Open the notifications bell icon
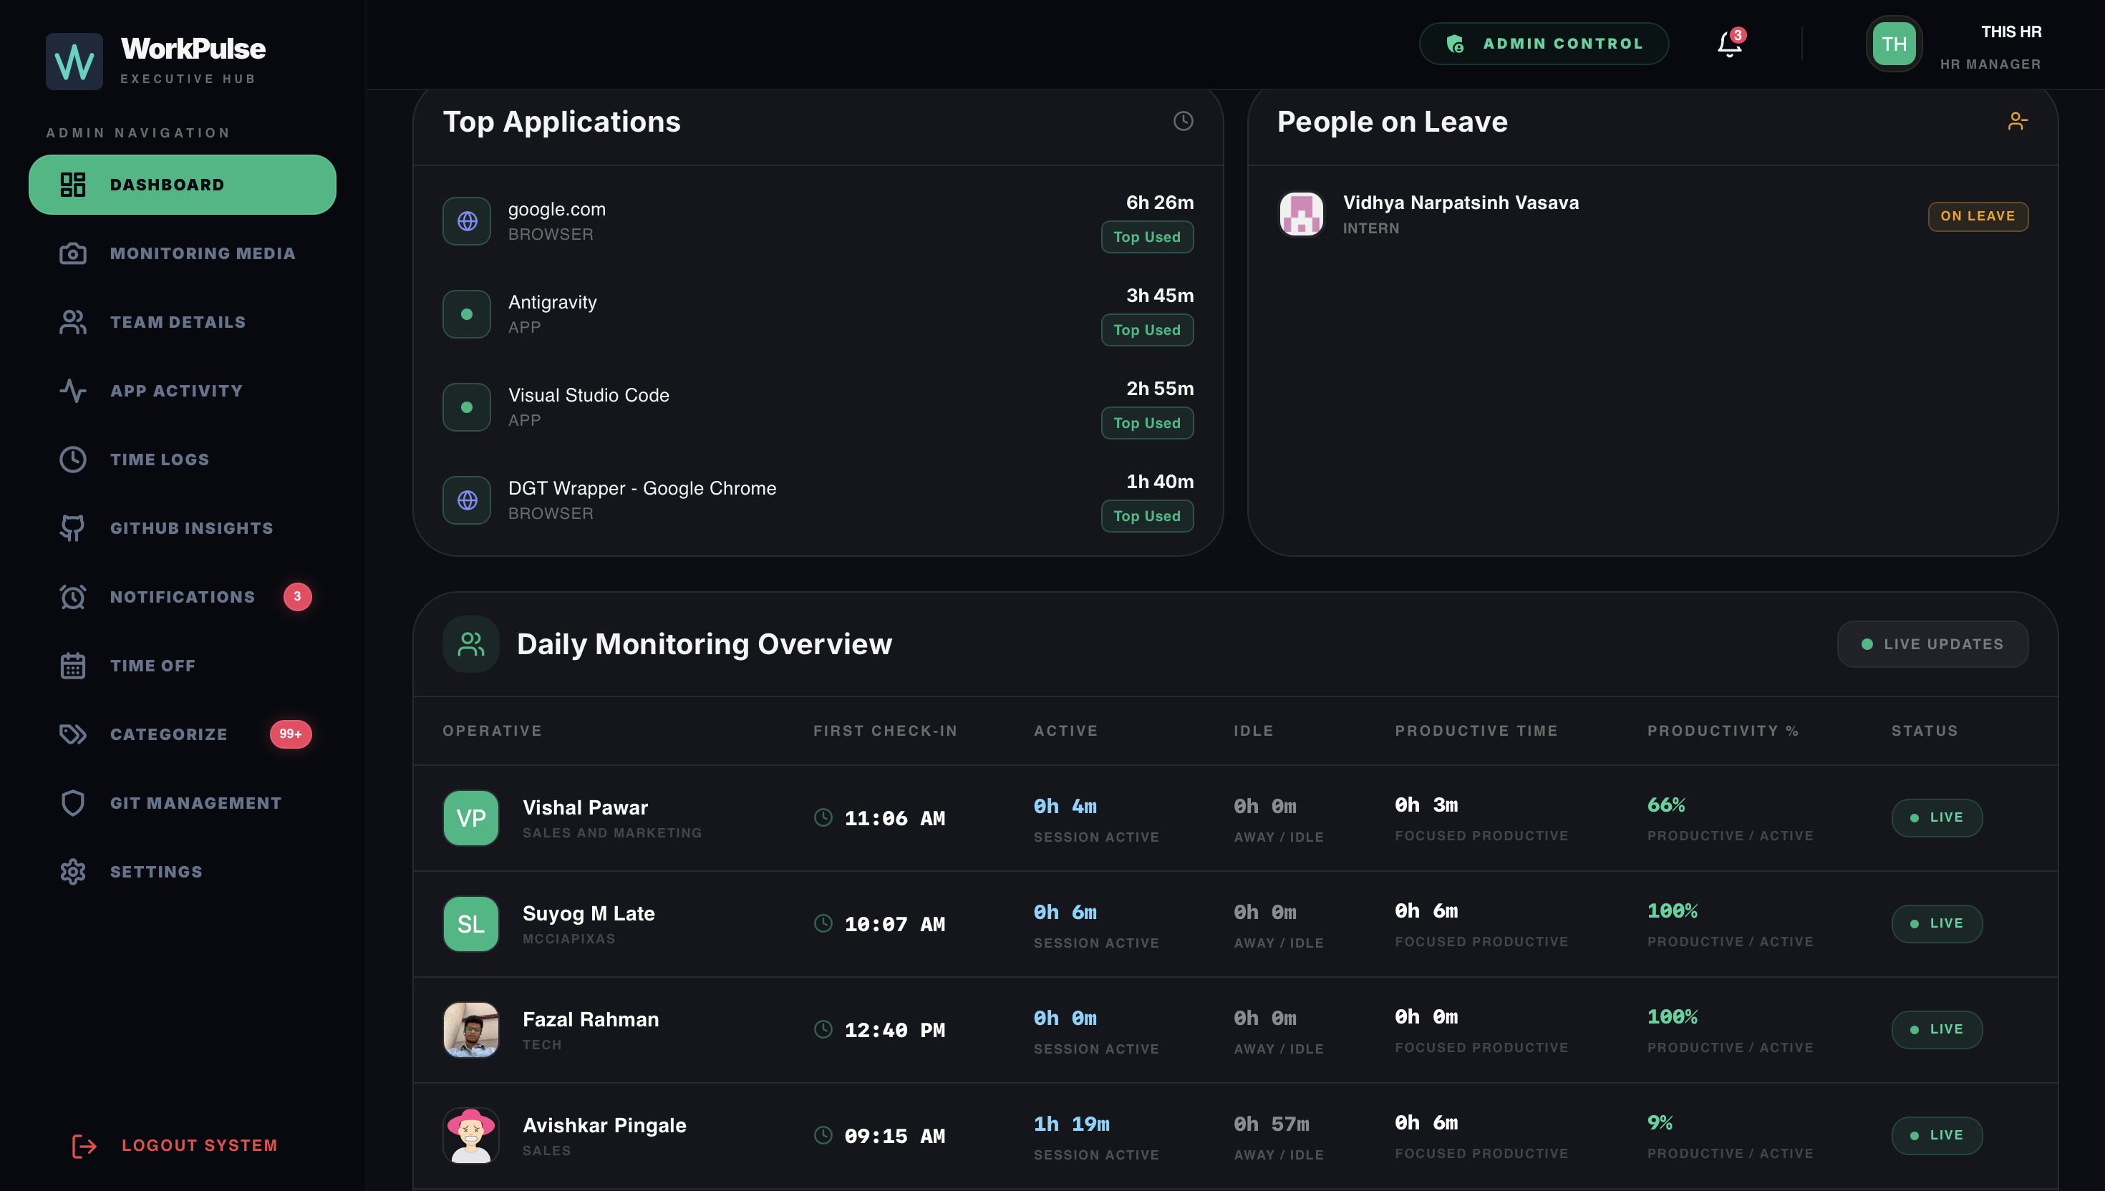 pos(1730,44)
